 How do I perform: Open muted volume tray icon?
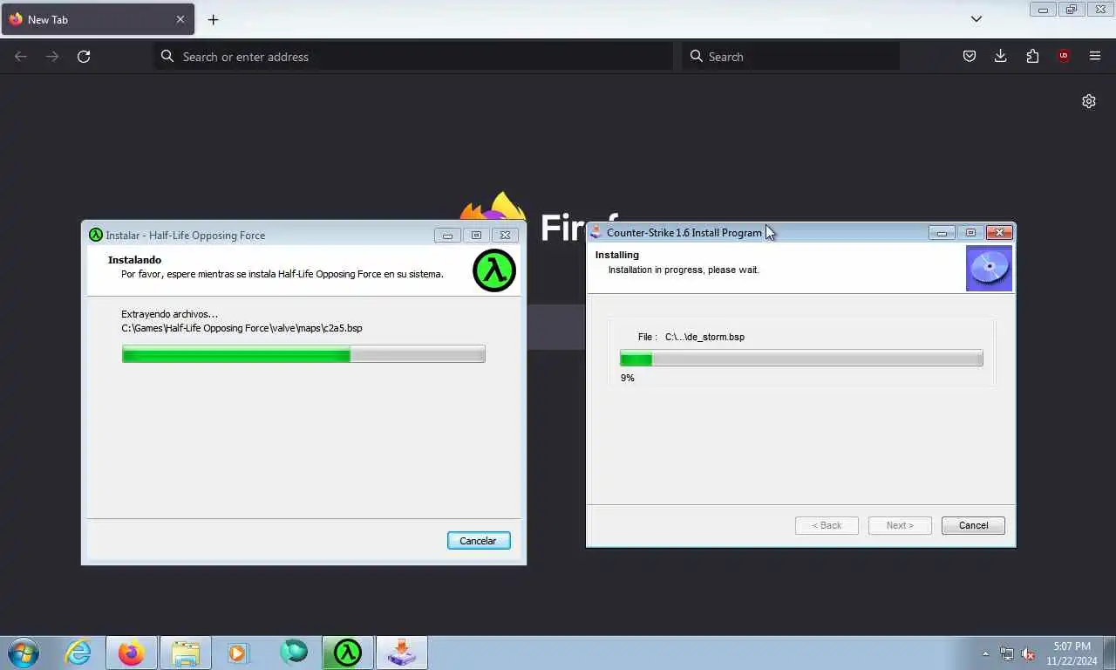click(1028, 653)
